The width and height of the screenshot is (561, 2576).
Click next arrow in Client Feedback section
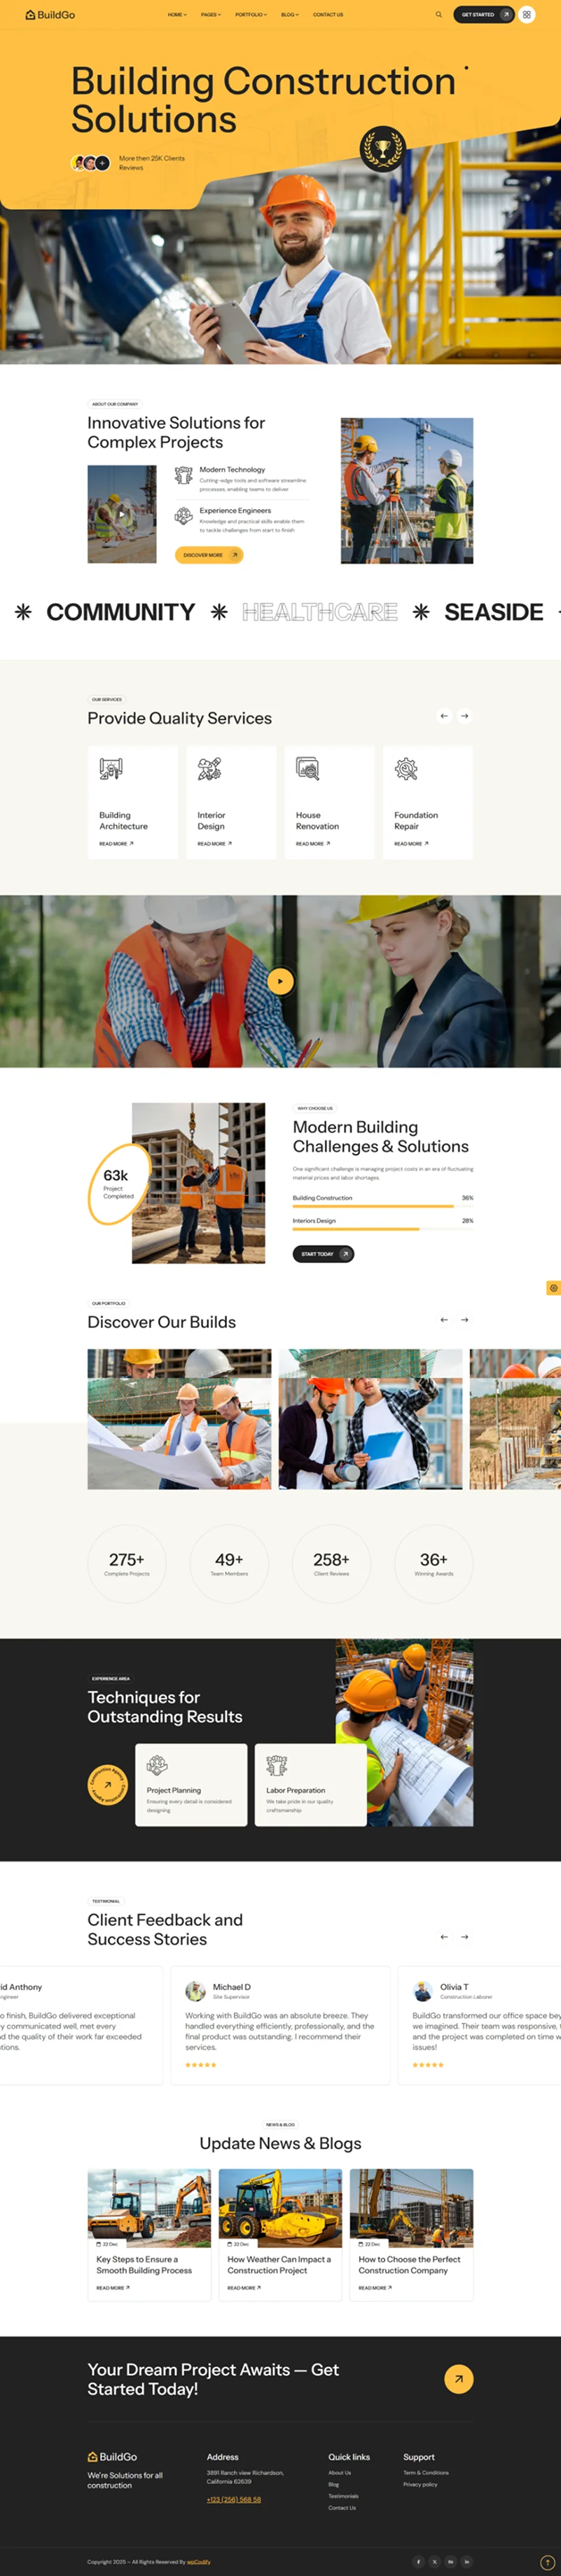tap(464, 1937)
